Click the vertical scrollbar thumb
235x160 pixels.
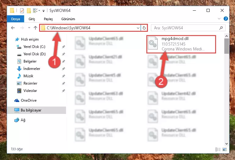click(x=226, y=46)
